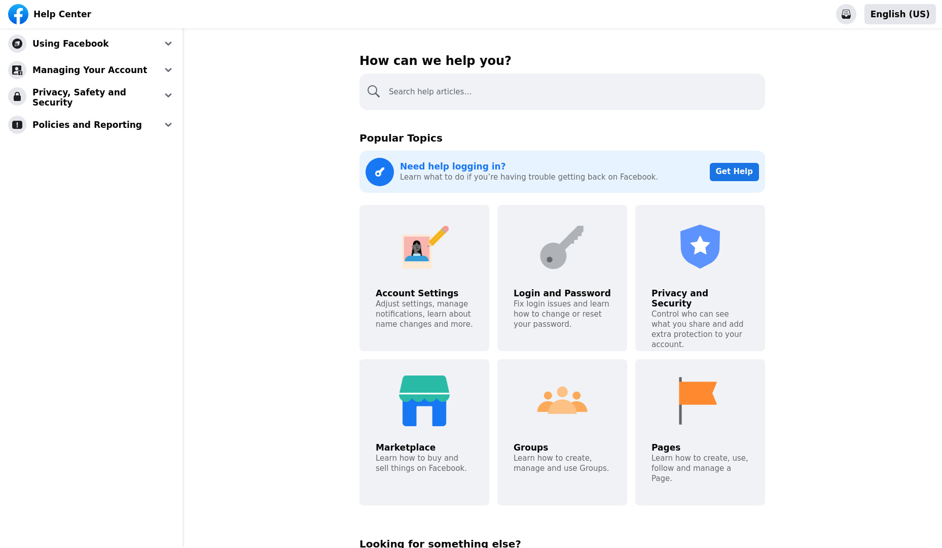Click 'Adjust settings, manage notifications' description text
942x548 pixels.
(424, 314)
